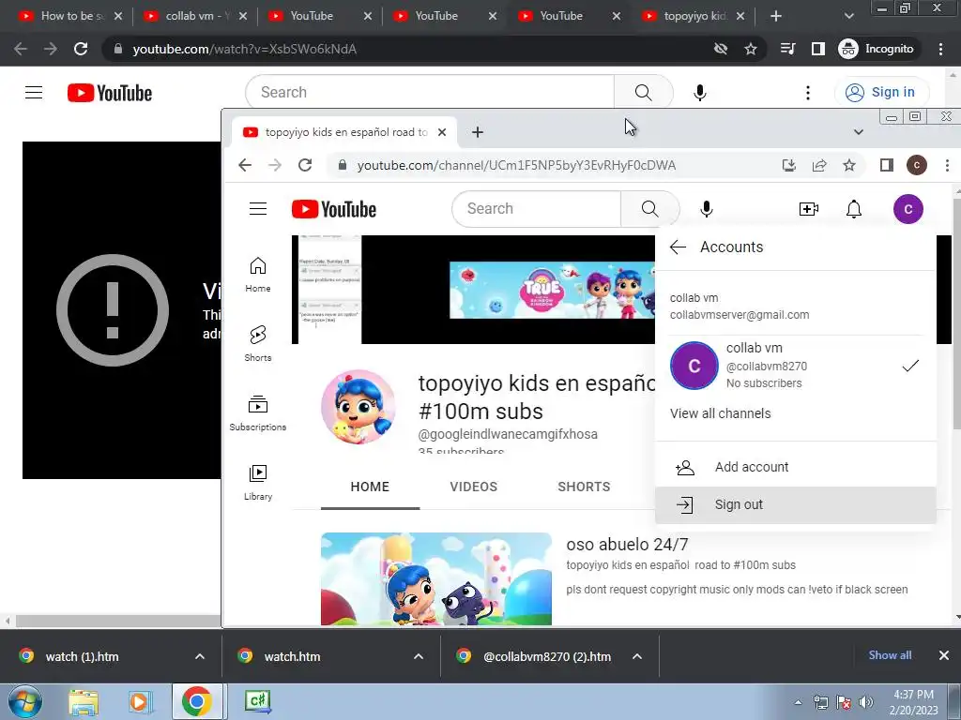The image size is (961, 720).
Task: Click the purple C account avatar in the YouTube header
Action: click(908, 209)
